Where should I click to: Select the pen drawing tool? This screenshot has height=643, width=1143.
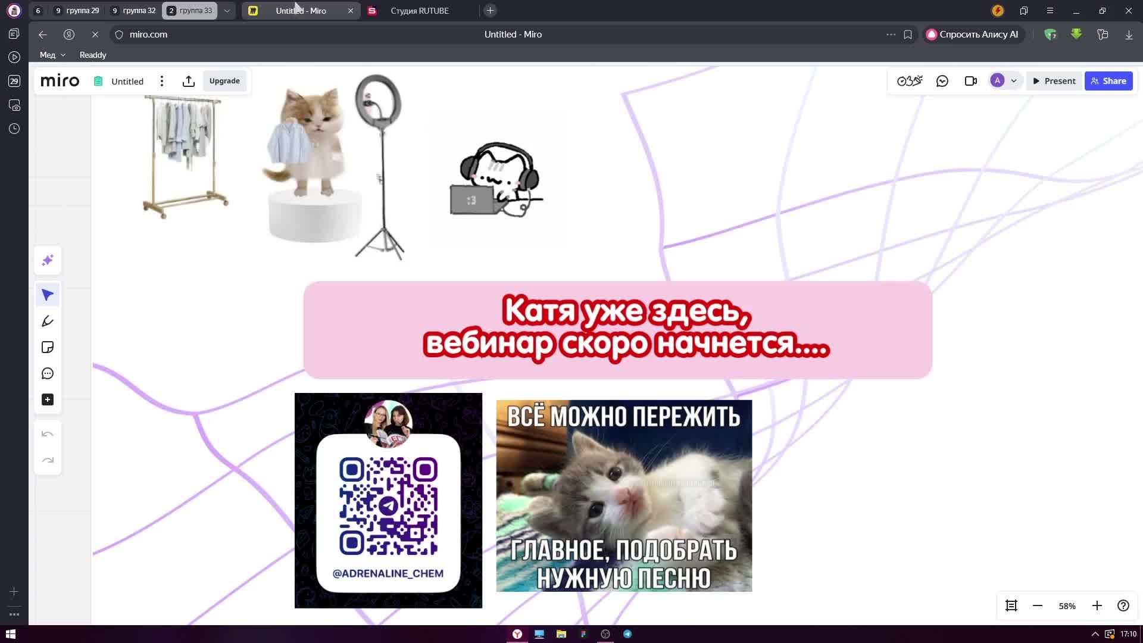48,321
